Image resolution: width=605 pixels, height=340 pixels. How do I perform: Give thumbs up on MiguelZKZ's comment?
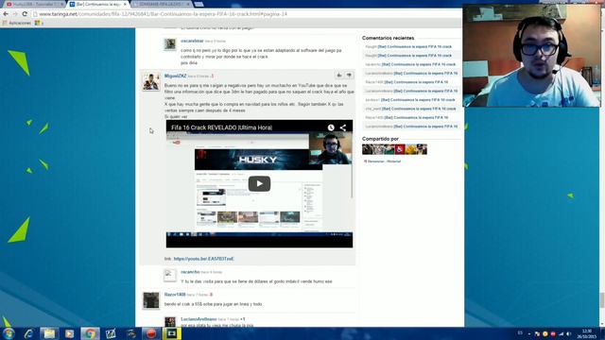point(339,76)
